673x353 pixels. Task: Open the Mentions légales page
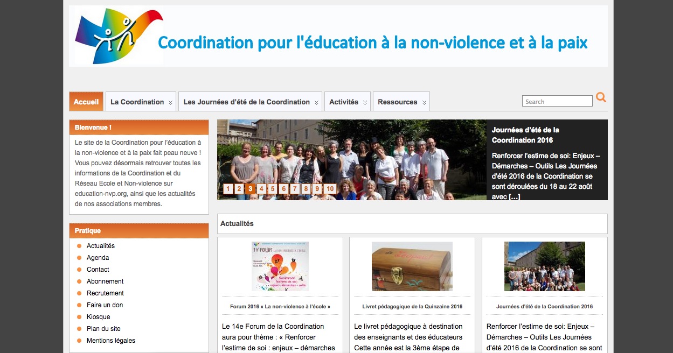[x=110, y=341]
